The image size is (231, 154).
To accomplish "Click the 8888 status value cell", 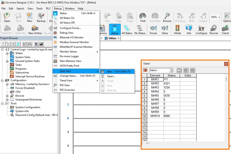I will pyautogui.click(x=172, y=116).
